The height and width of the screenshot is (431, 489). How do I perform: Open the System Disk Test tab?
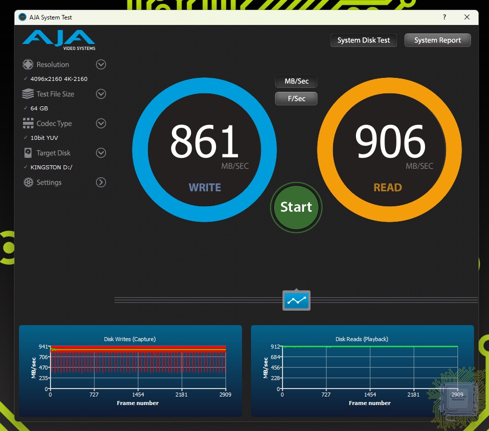tap(363, 40)
